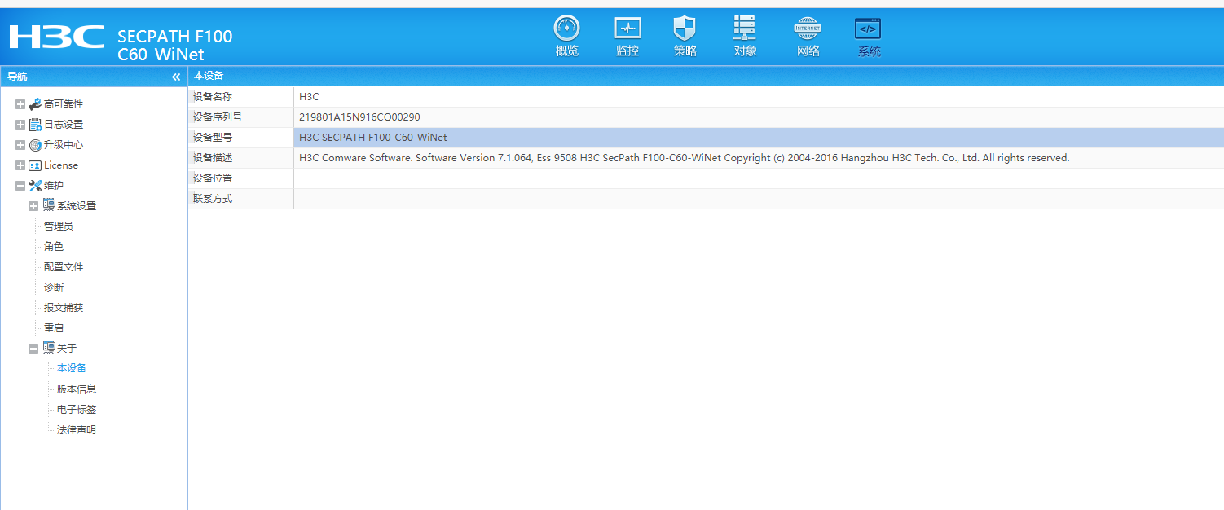Select License label in navigation
This screenshot has height=510, width=1224.
(61, 165)
